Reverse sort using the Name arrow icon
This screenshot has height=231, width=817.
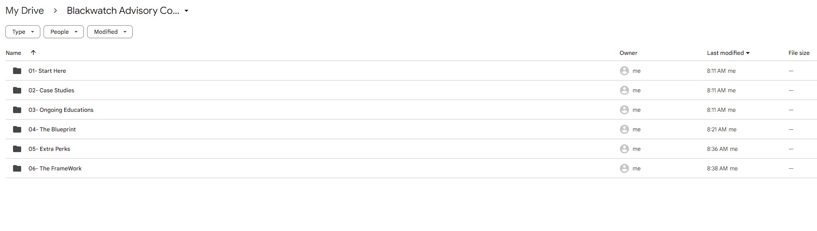pyautogui.click(x=33, y=52)
